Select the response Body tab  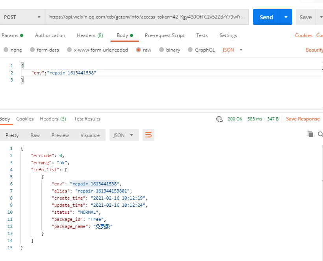pyautogui.click(x=5, y=119)
